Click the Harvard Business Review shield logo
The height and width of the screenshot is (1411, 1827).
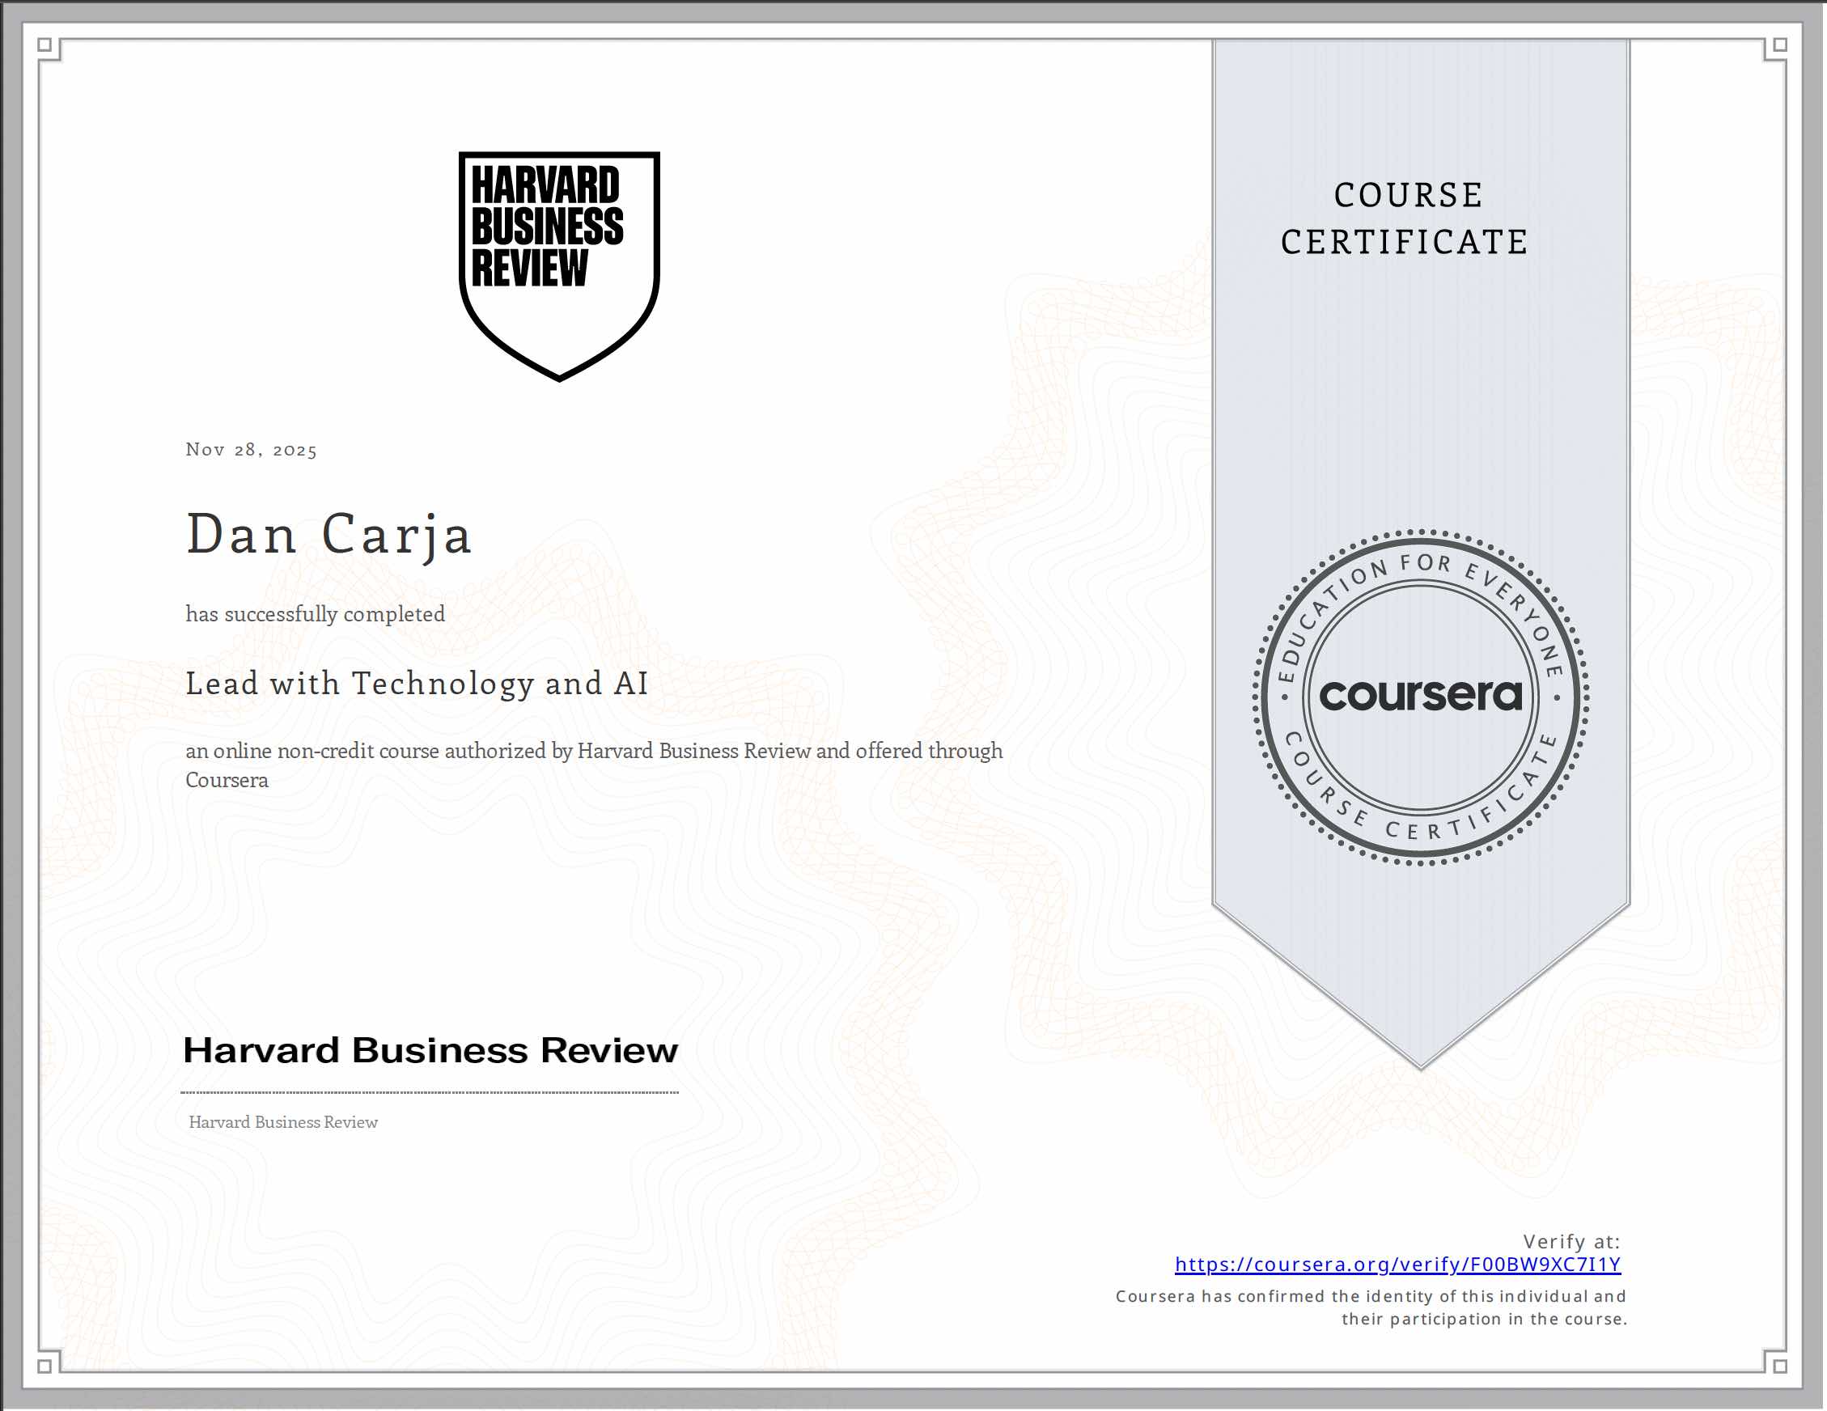click(x=559, y=266)
